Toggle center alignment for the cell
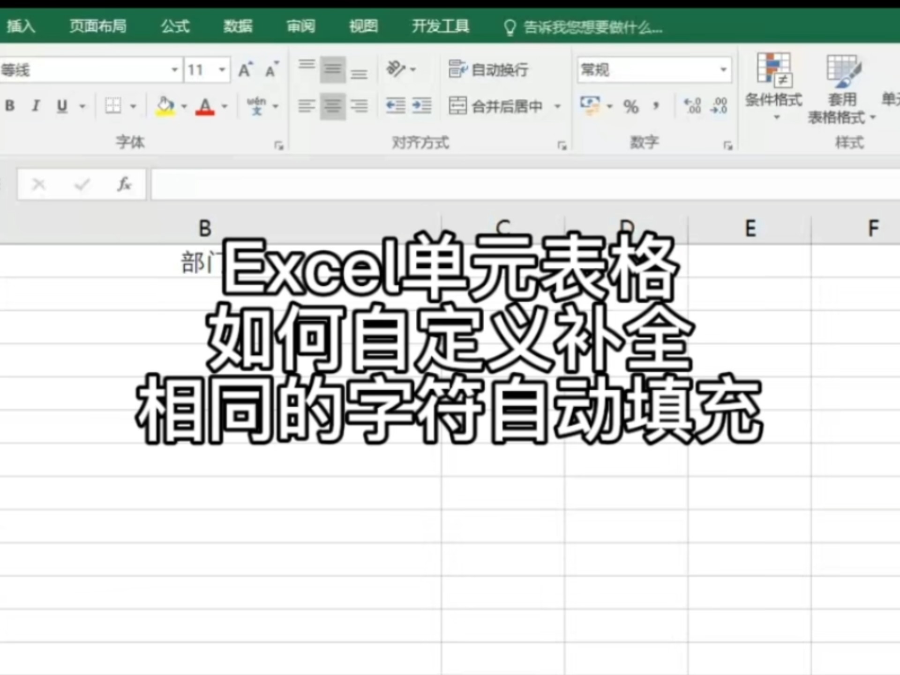 (x=332, y=106)
